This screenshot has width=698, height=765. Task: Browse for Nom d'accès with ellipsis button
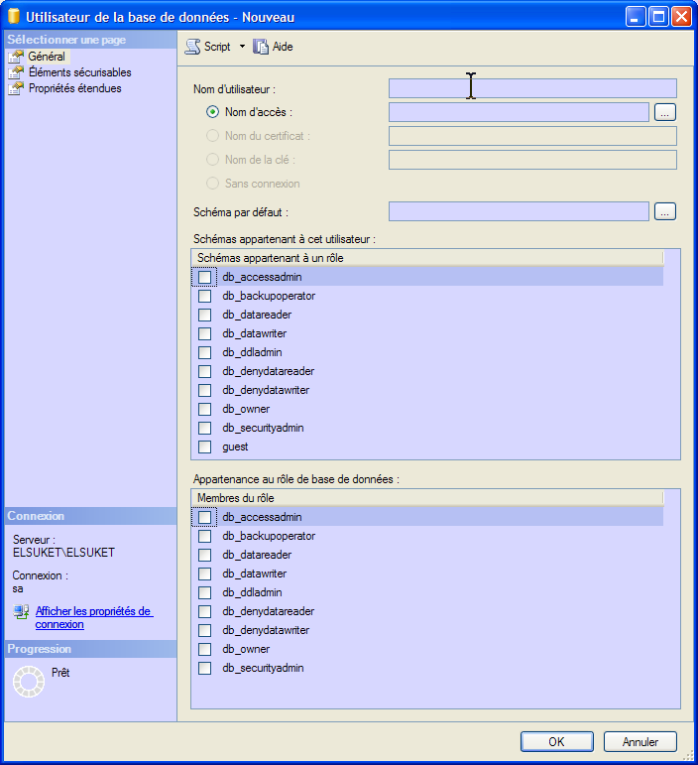665,112
